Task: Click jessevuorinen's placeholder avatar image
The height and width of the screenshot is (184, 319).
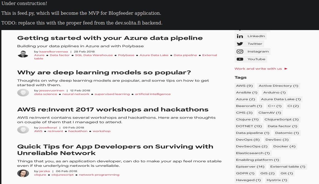Action: [23, 92]
